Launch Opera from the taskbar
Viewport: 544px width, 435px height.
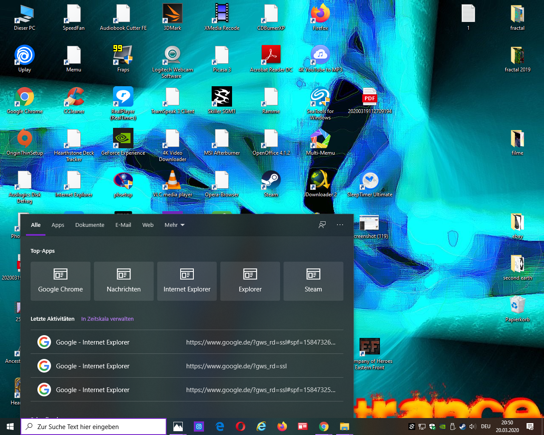(241, 427)
